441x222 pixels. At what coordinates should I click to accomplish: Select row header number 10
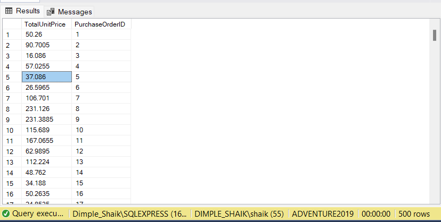[x=12, y=130]
